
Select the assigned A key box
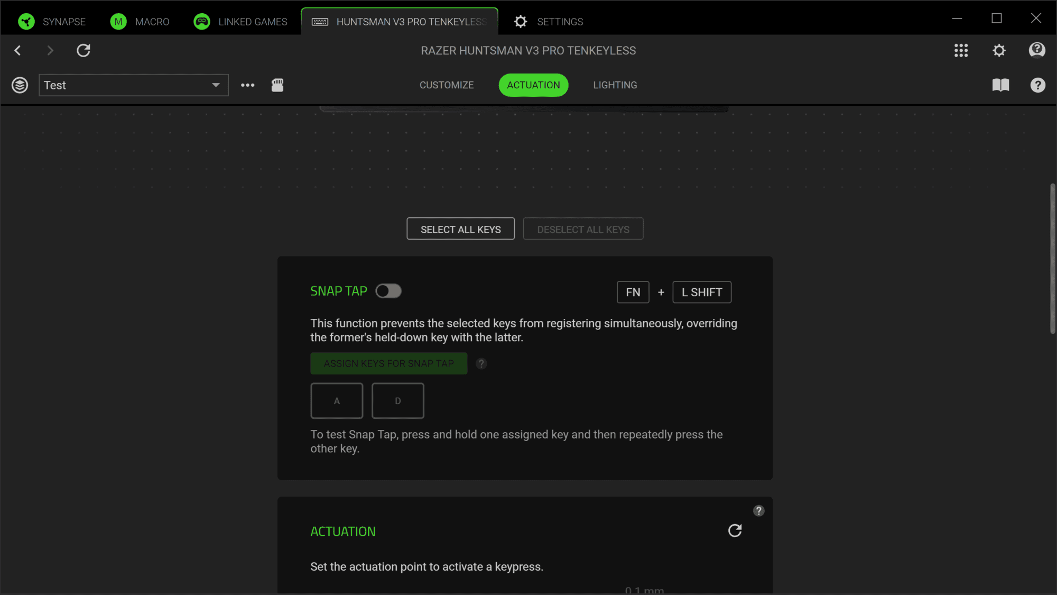click(x=337, y=401)
